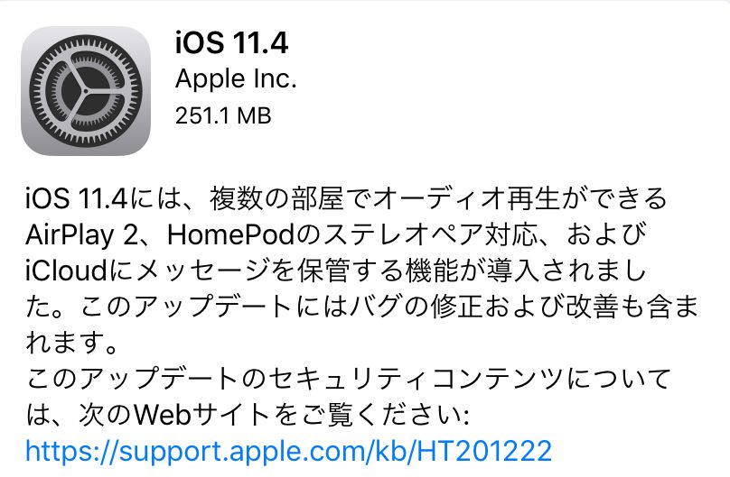Image resolution: width=730 pixels, height=477 pixels.
Task: Click the word iCloud in description
Action: pyautogui.click(x=67, y=271)
